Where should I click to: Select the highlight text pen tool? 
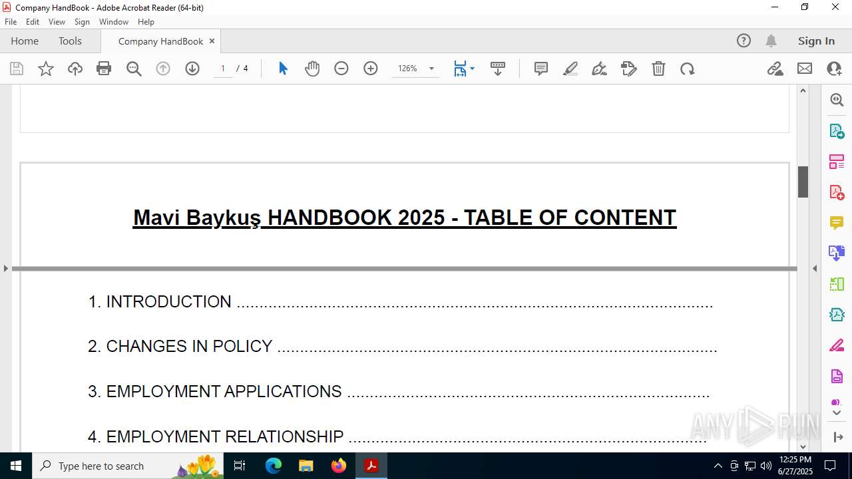(x=570, y=69)
